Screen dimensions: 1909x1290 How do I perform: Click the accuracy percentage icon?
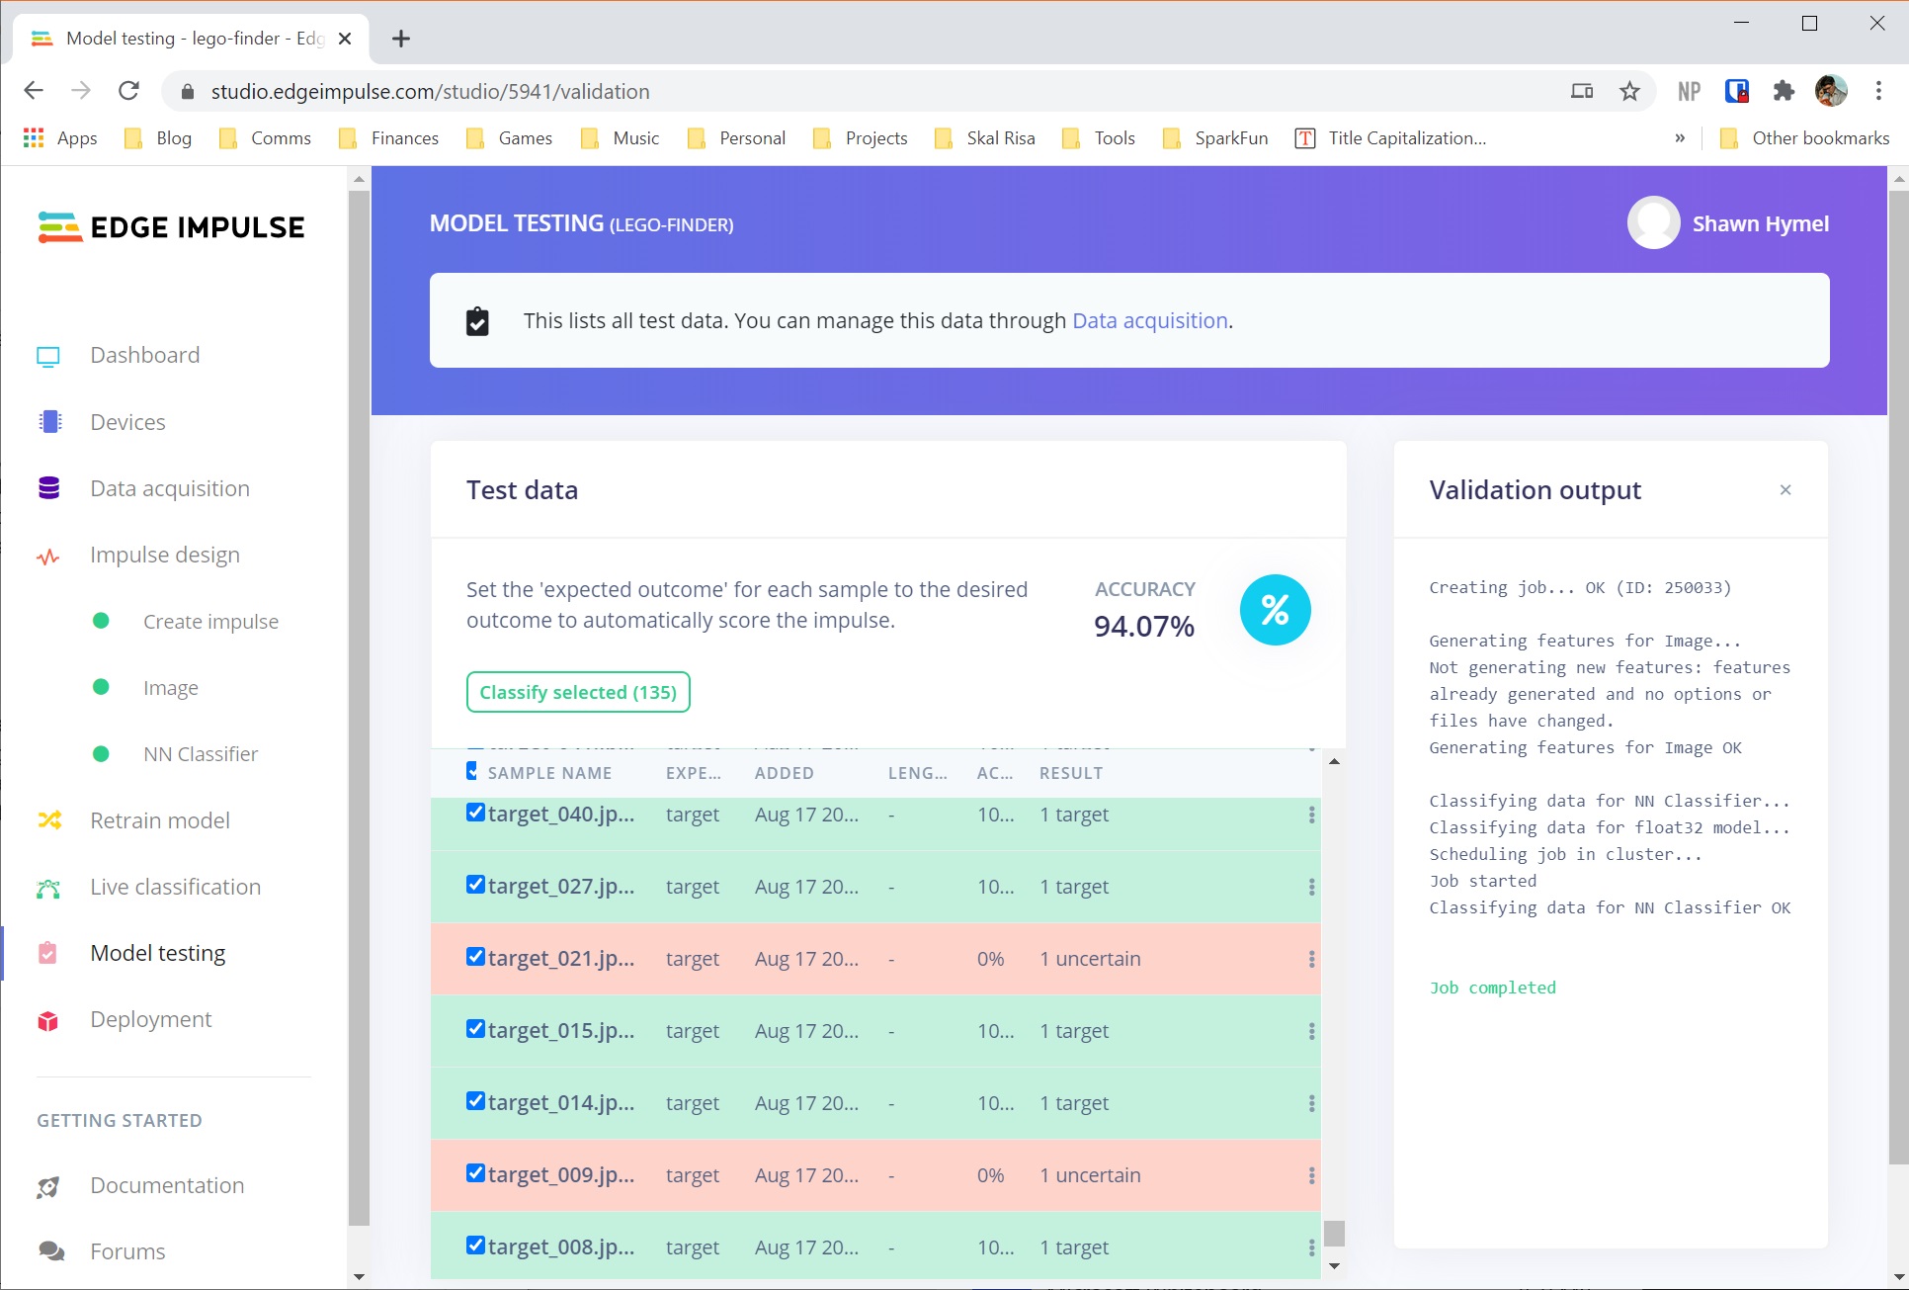(x=1272, y=606)
